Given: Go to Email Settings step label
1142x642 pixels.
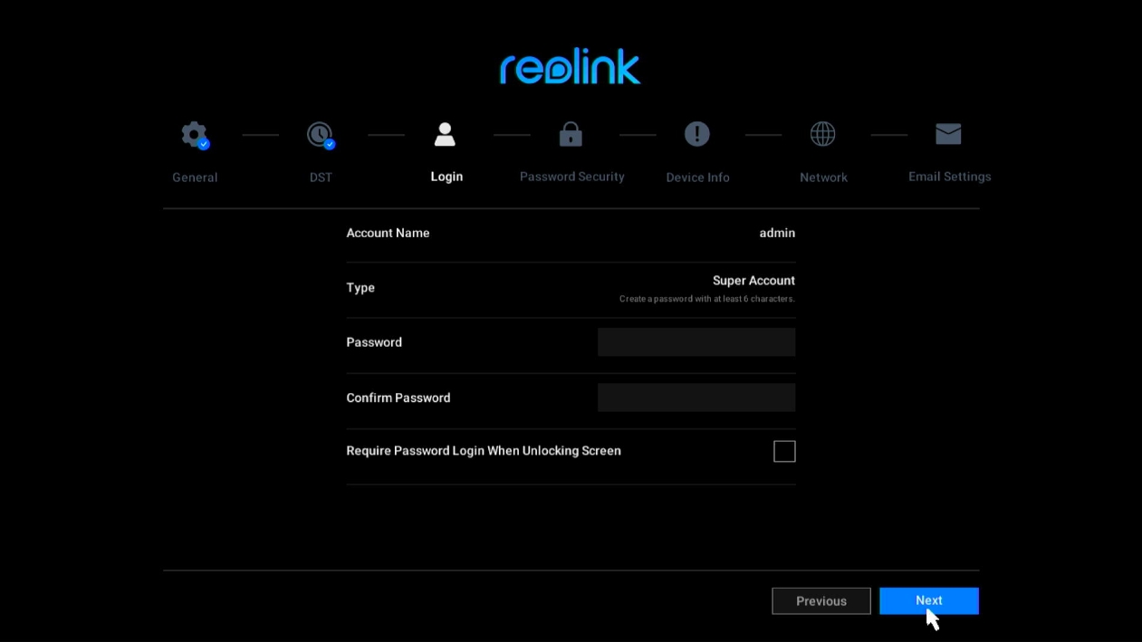Looking at the screenshot, I should 950,177.
